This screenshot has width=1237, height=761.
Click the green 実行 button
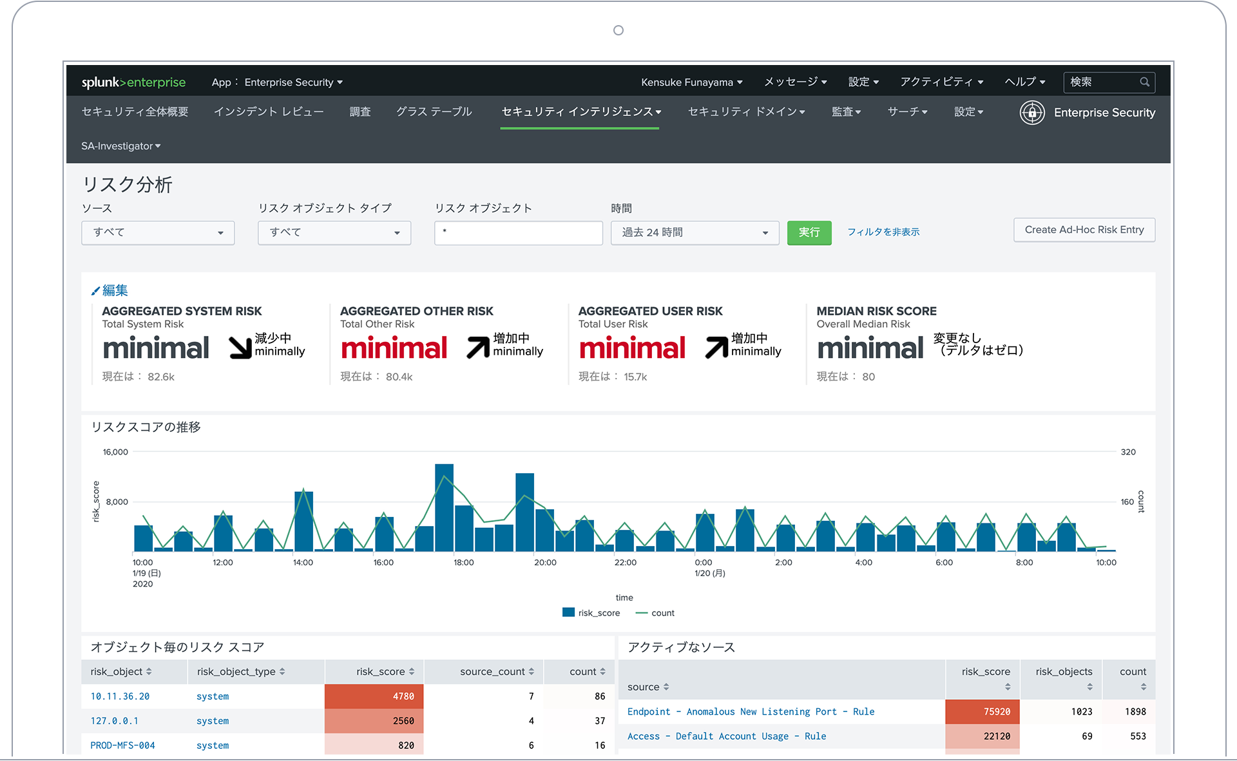pyautogui.click(x=809, y=232)
